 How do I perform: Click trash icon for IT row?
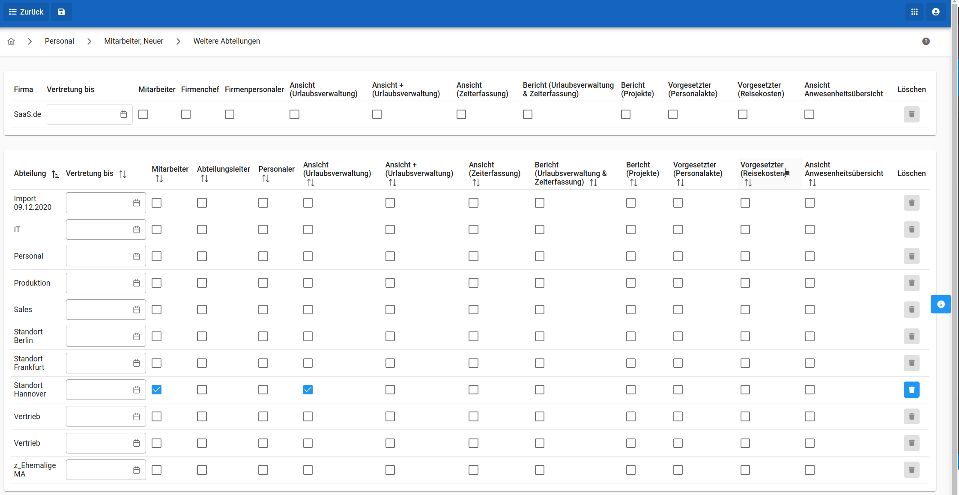tap(911, 230)
